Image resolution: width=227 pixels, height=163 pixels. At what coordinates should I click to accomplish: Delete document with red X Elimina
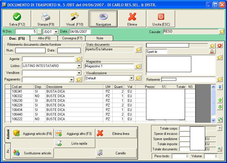[x=132, y=17]
